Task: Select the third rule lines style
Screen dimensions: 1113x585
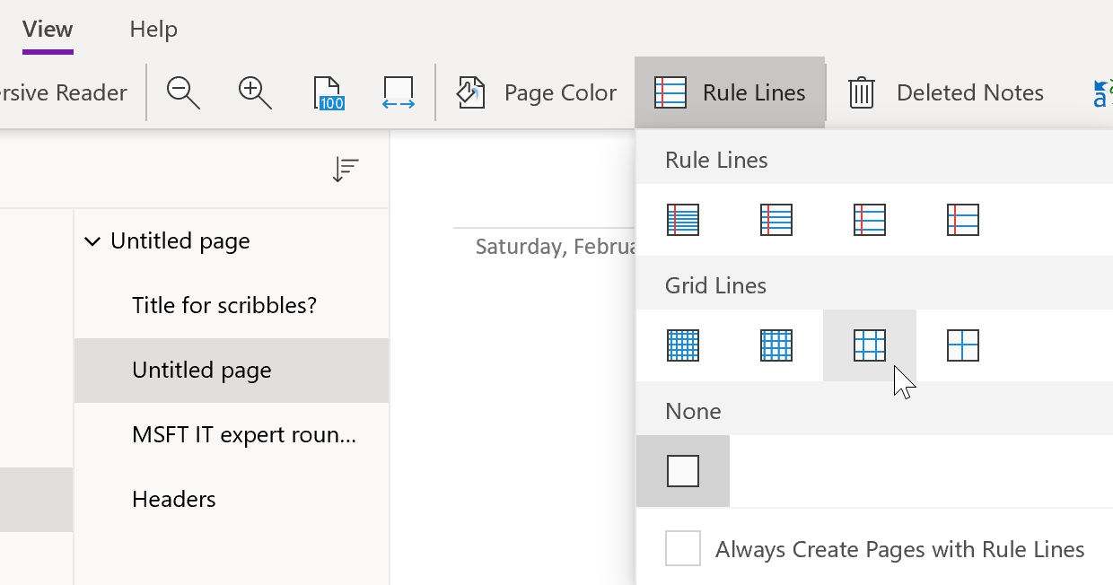Action: point(870,220)
